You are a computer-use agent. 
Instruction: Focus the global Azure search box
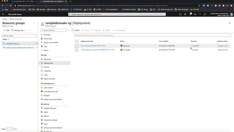117,14
